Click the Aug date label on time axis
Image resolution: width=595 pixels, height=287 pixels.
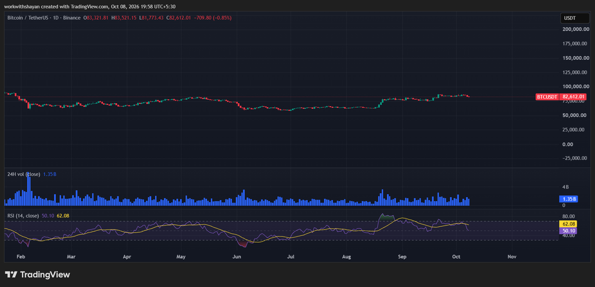tap(346, 257)
